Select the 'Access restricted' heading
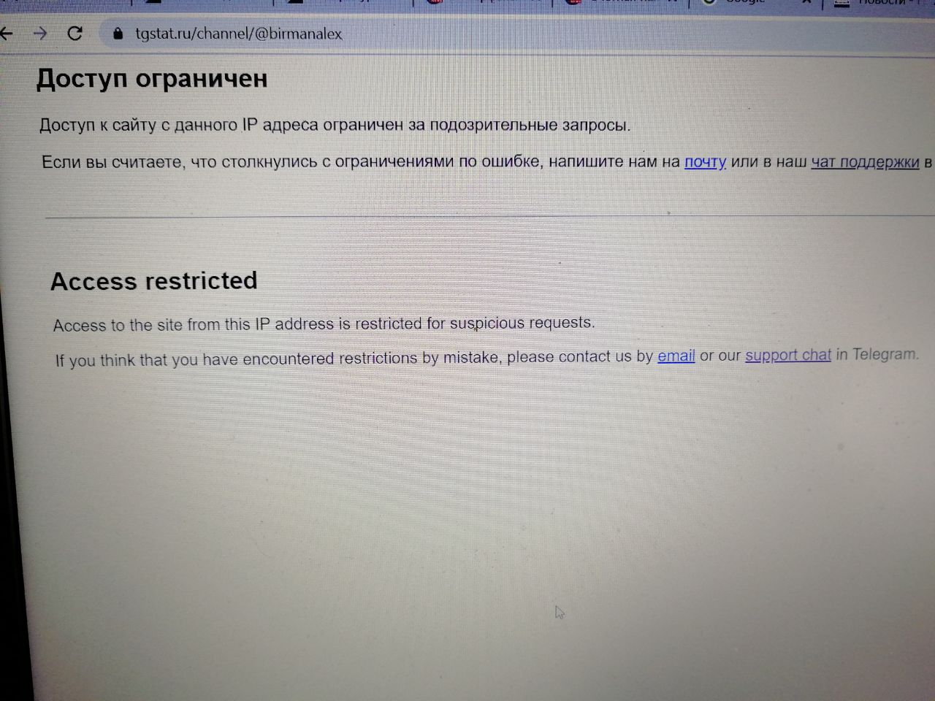This screenshot has width=935, height=701. 154,281
